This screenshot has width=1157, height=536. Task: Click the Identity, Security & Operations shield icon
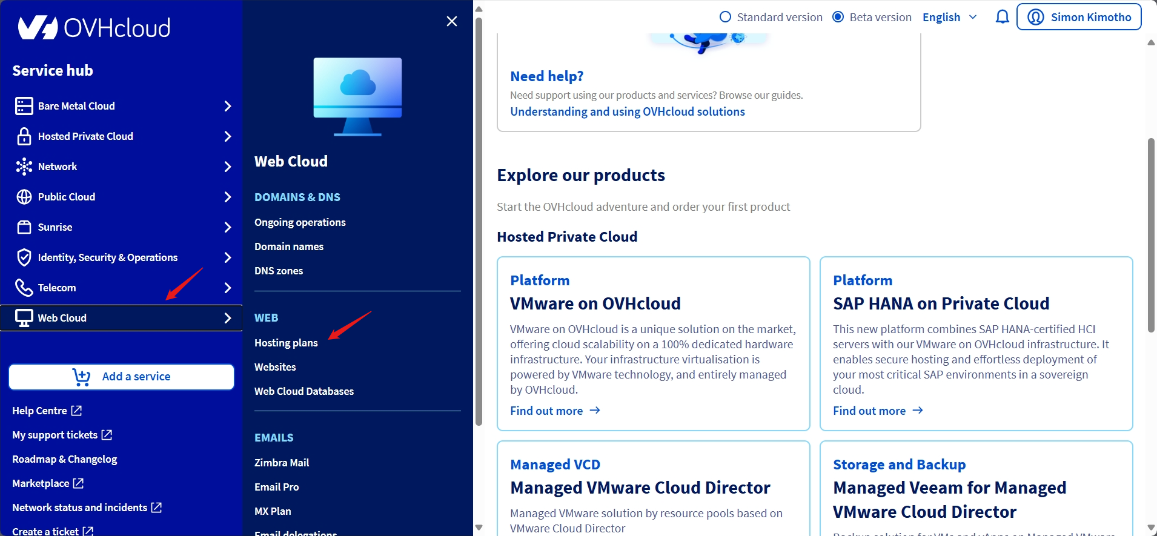point(24,257)
